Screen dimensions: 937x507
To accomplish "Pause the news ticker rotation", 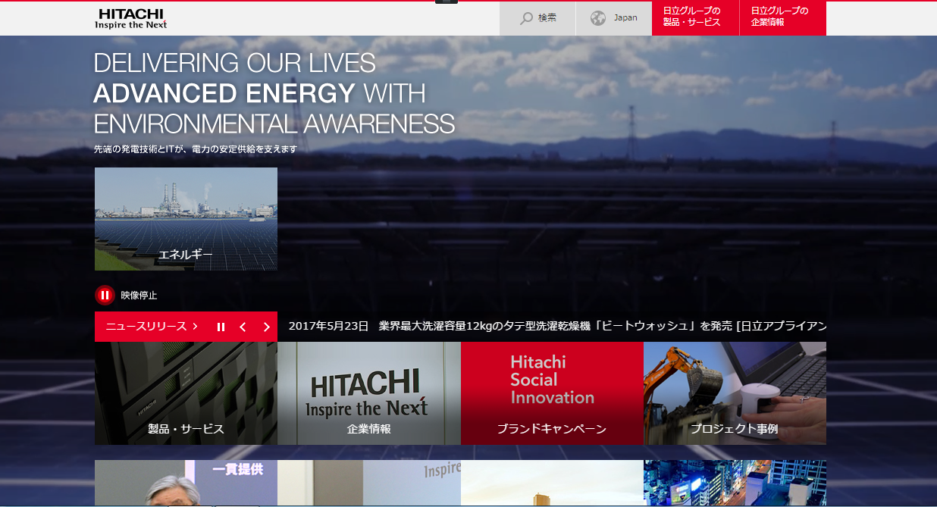I will click(x=221, y=327).
